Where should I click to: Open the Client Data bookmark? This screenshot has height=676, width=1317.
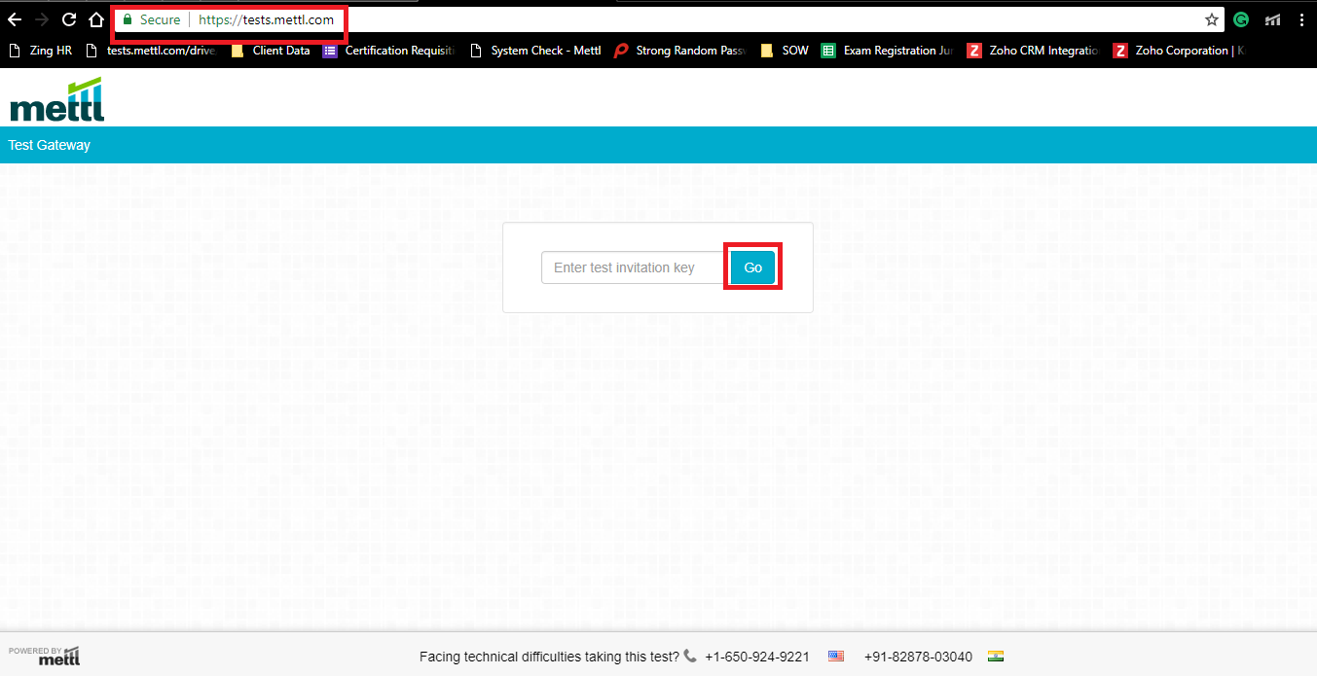271,51
